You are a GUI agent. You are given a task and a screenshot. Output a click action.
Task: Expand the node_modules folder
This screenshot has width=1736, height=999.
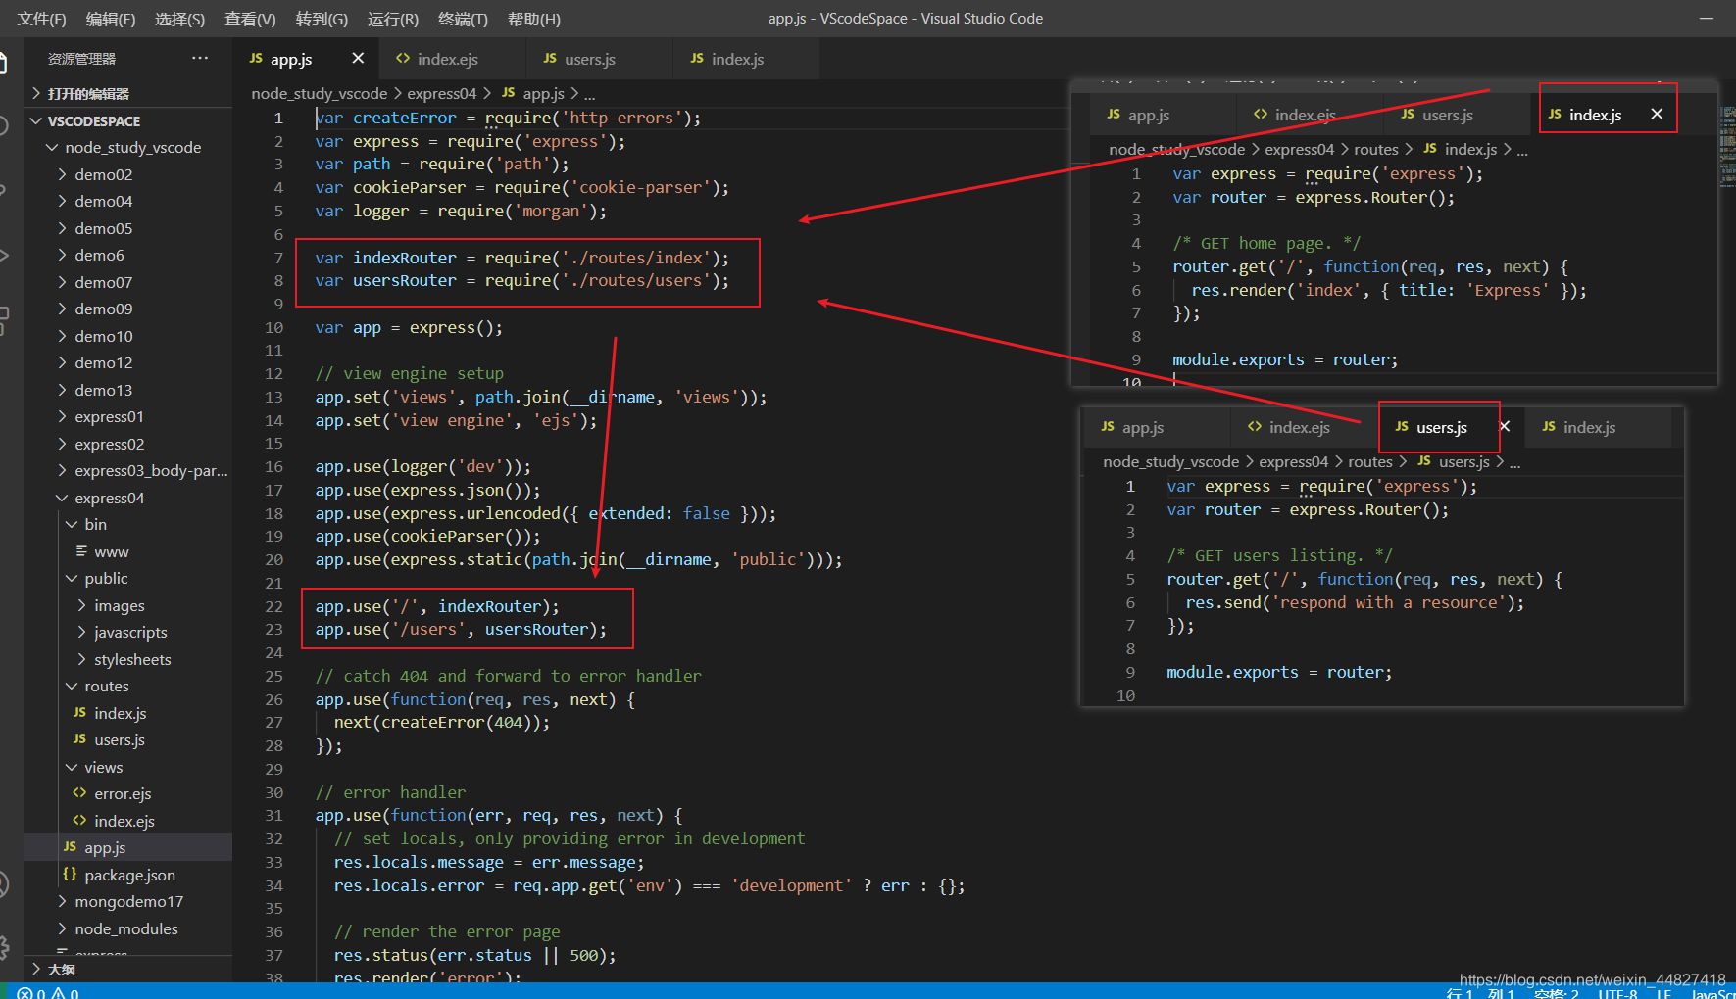coord(126,928)
